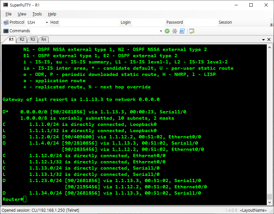Close the SuperPuTTY window

(266, 5)
